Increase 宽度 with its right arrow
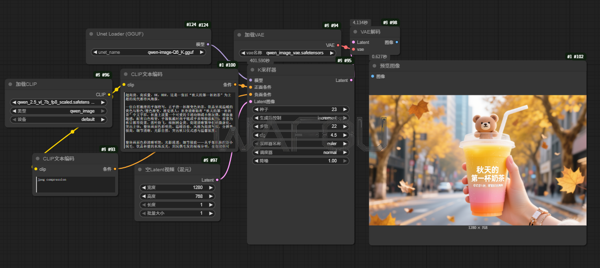Viewport: 600px width, 268px height. [x=211, y=188]
